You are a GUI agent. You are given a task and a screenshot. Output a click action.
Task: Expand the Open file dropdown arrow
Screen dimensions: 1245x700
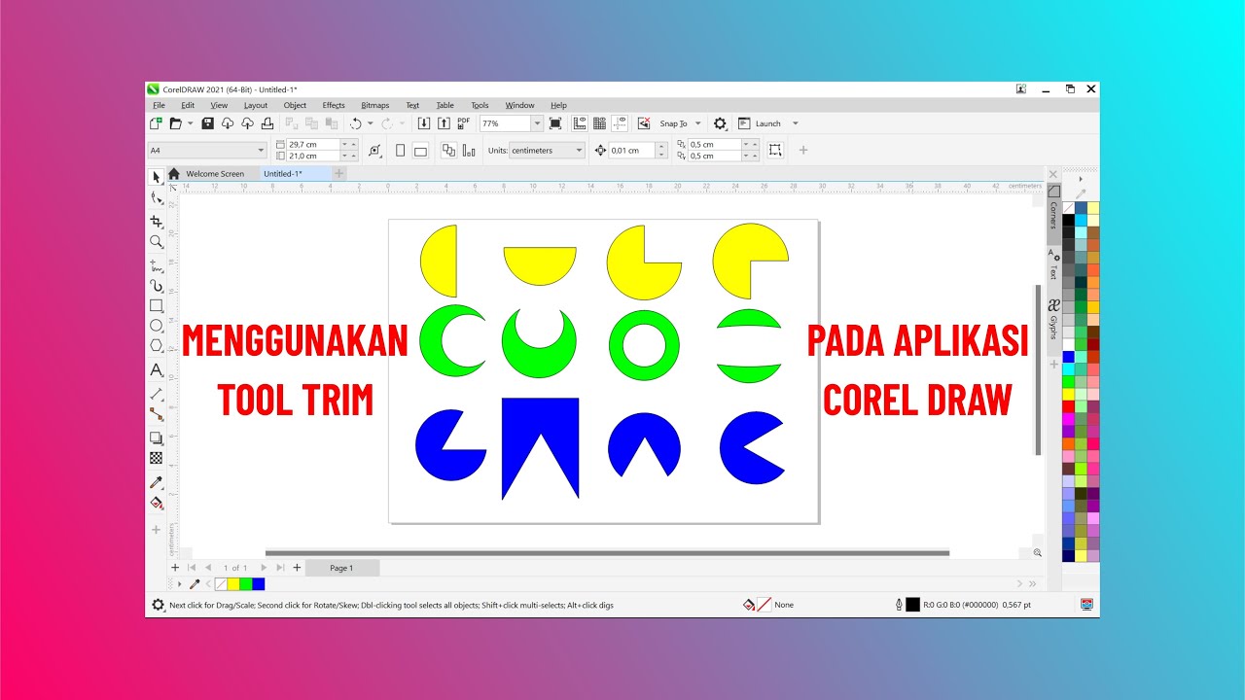click(x=190, y=123)
